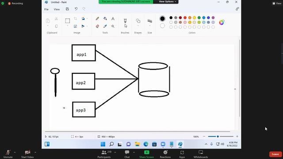
Task: Expand the audio options arrow beside Unmute
Action: click(x=15, y=152)
